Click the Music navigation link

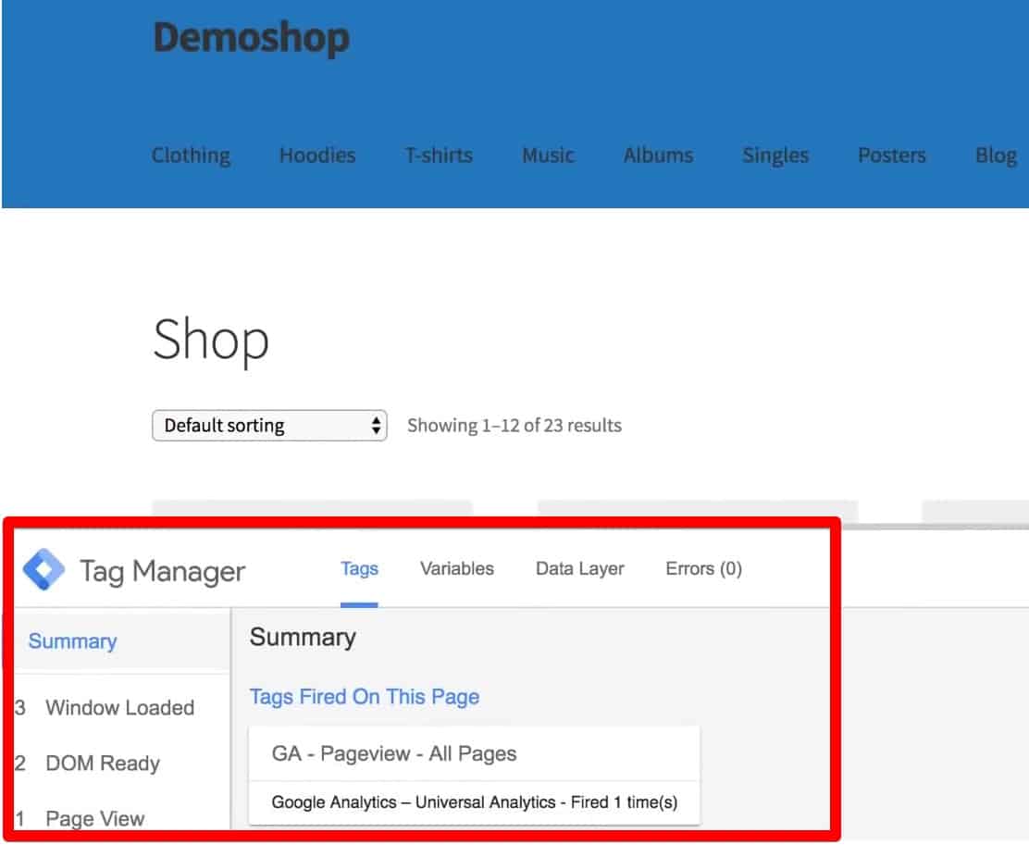[548, 155]
